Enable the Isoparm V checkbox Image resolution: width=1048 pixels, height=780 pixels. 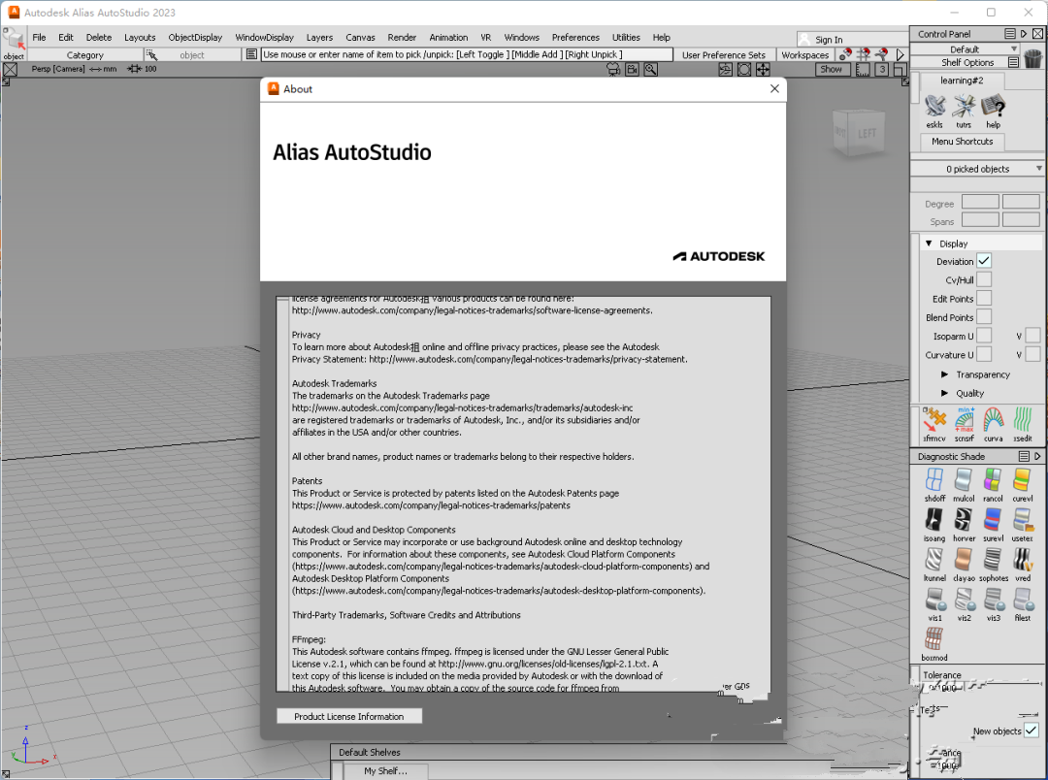pos(1032,336)
